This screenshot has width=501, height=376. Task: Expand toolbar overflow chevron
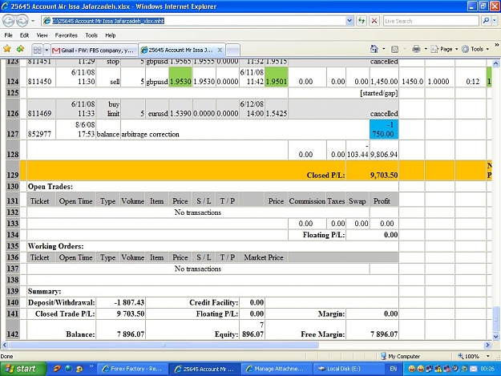coord(496,45)
